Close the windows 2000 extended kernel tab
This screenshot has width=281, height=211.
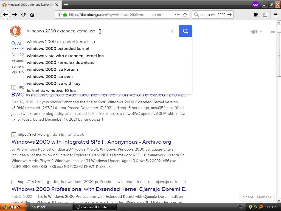(57, 5)
